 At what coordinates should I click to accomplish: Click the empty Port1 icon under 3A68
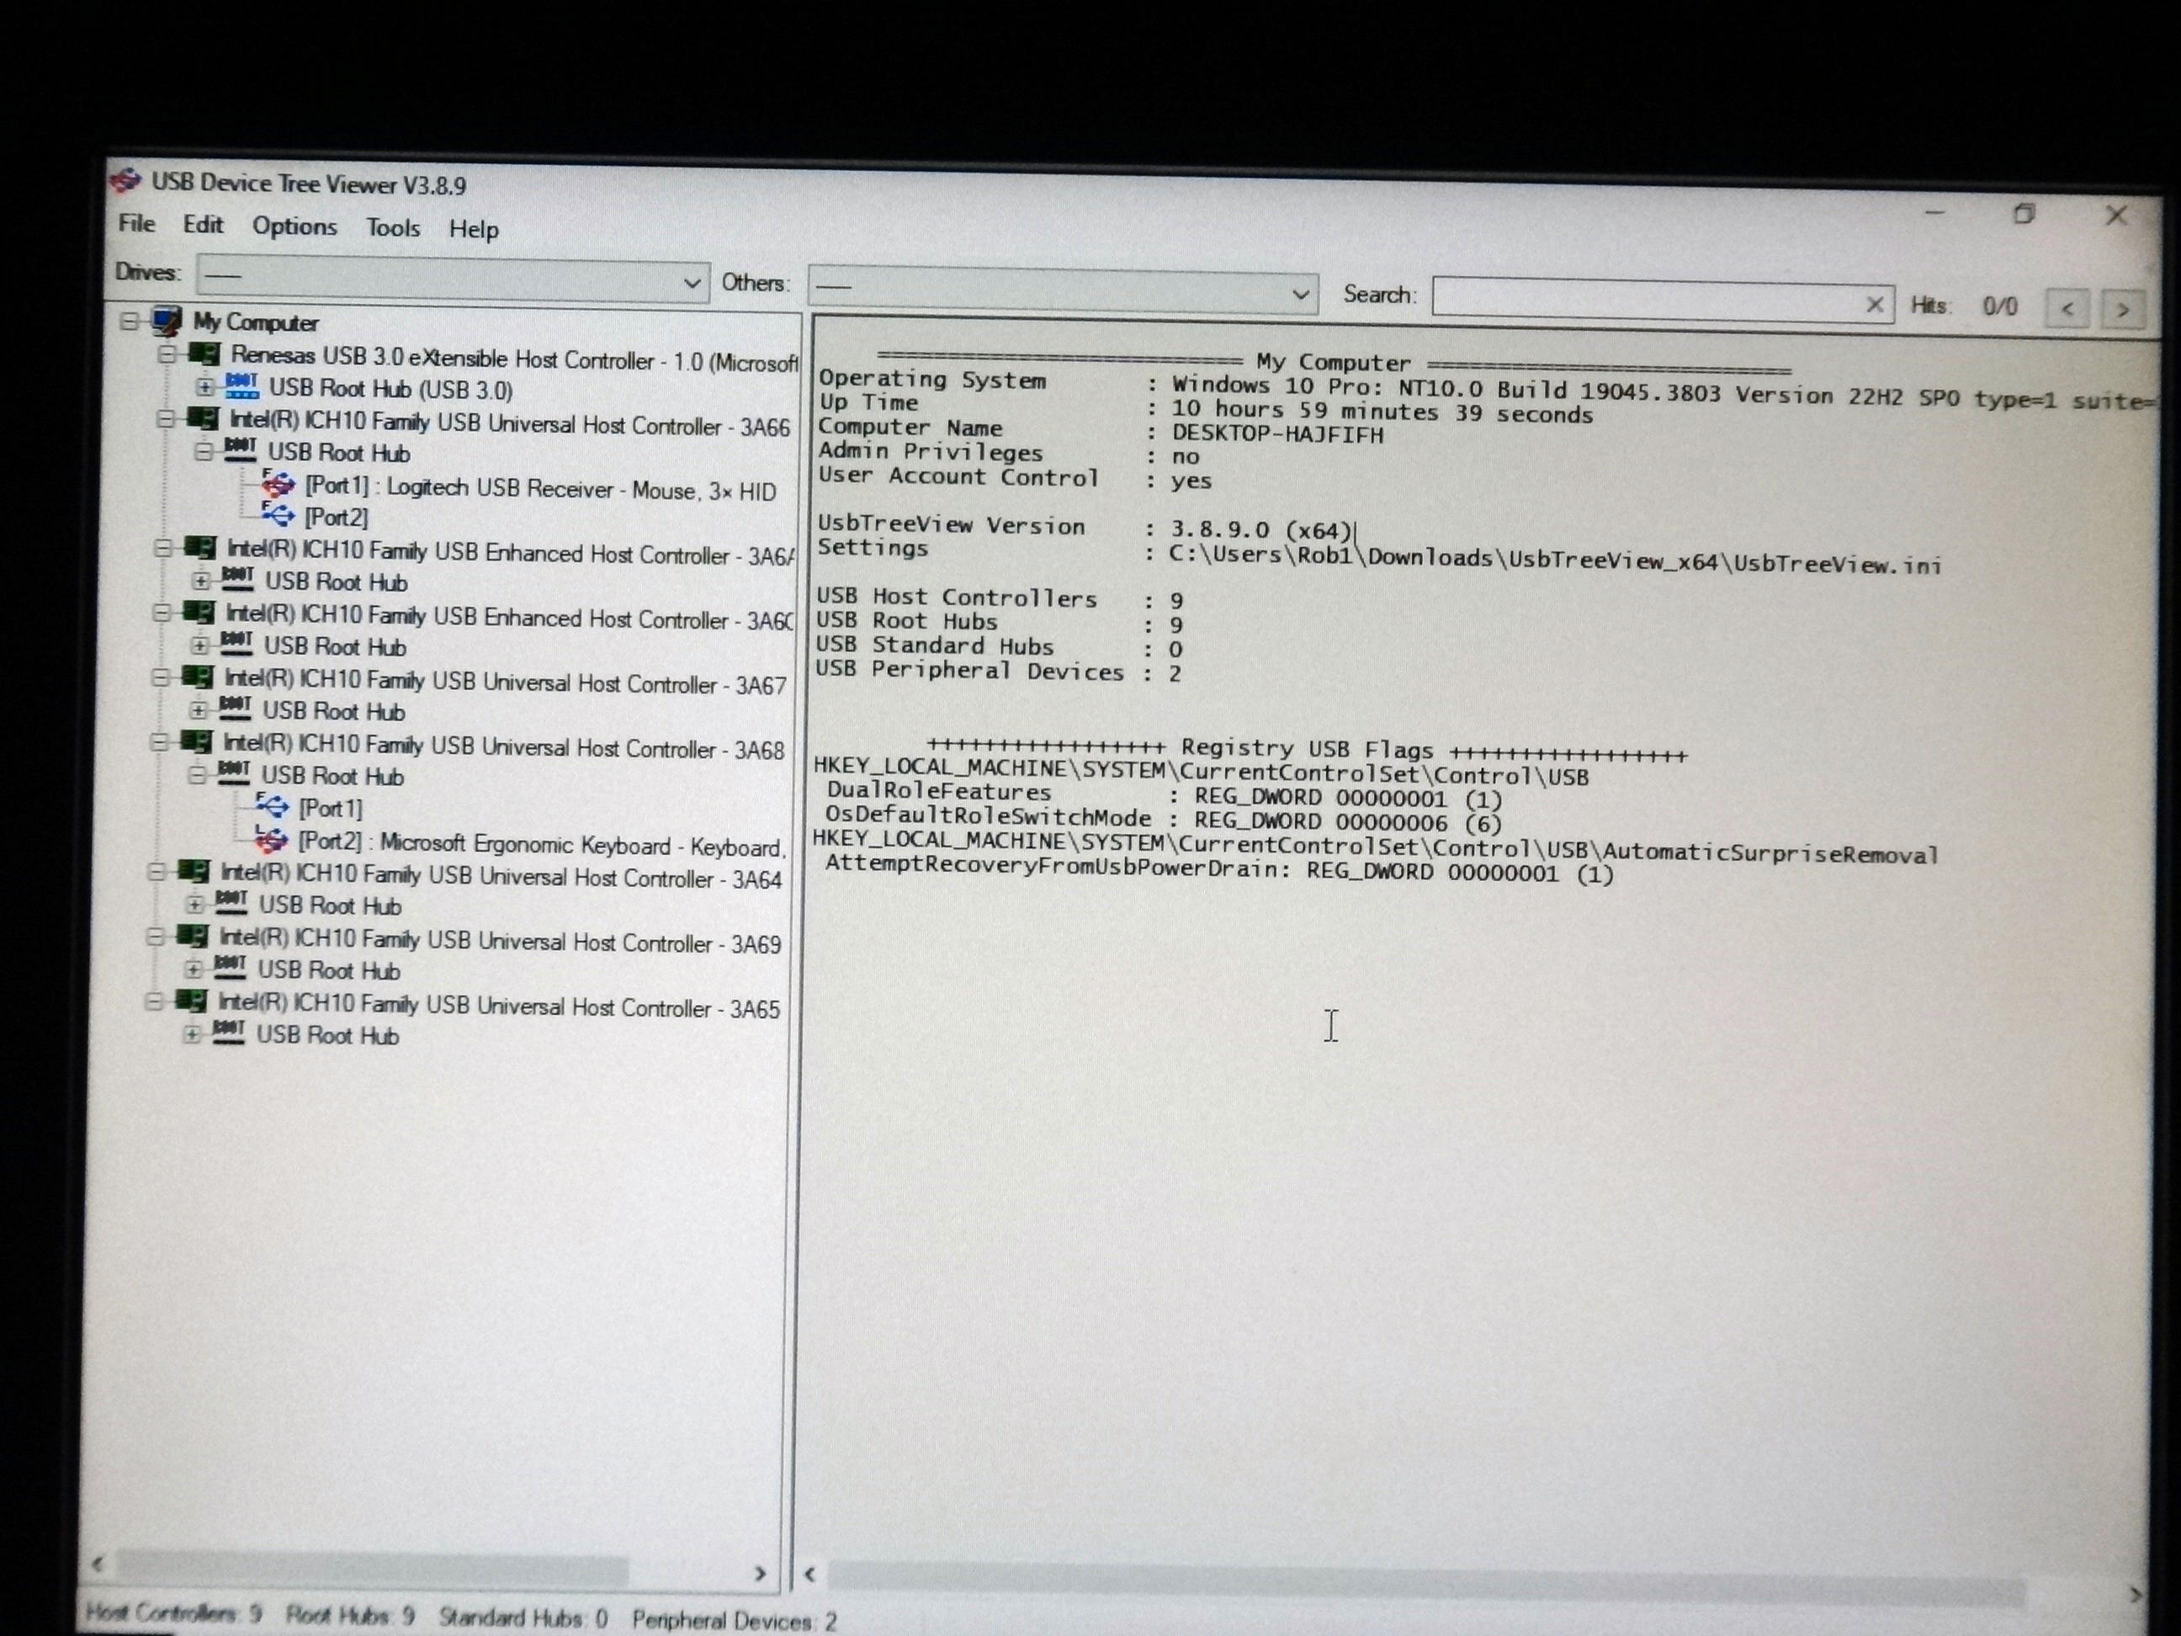click(x=272, y=805)
